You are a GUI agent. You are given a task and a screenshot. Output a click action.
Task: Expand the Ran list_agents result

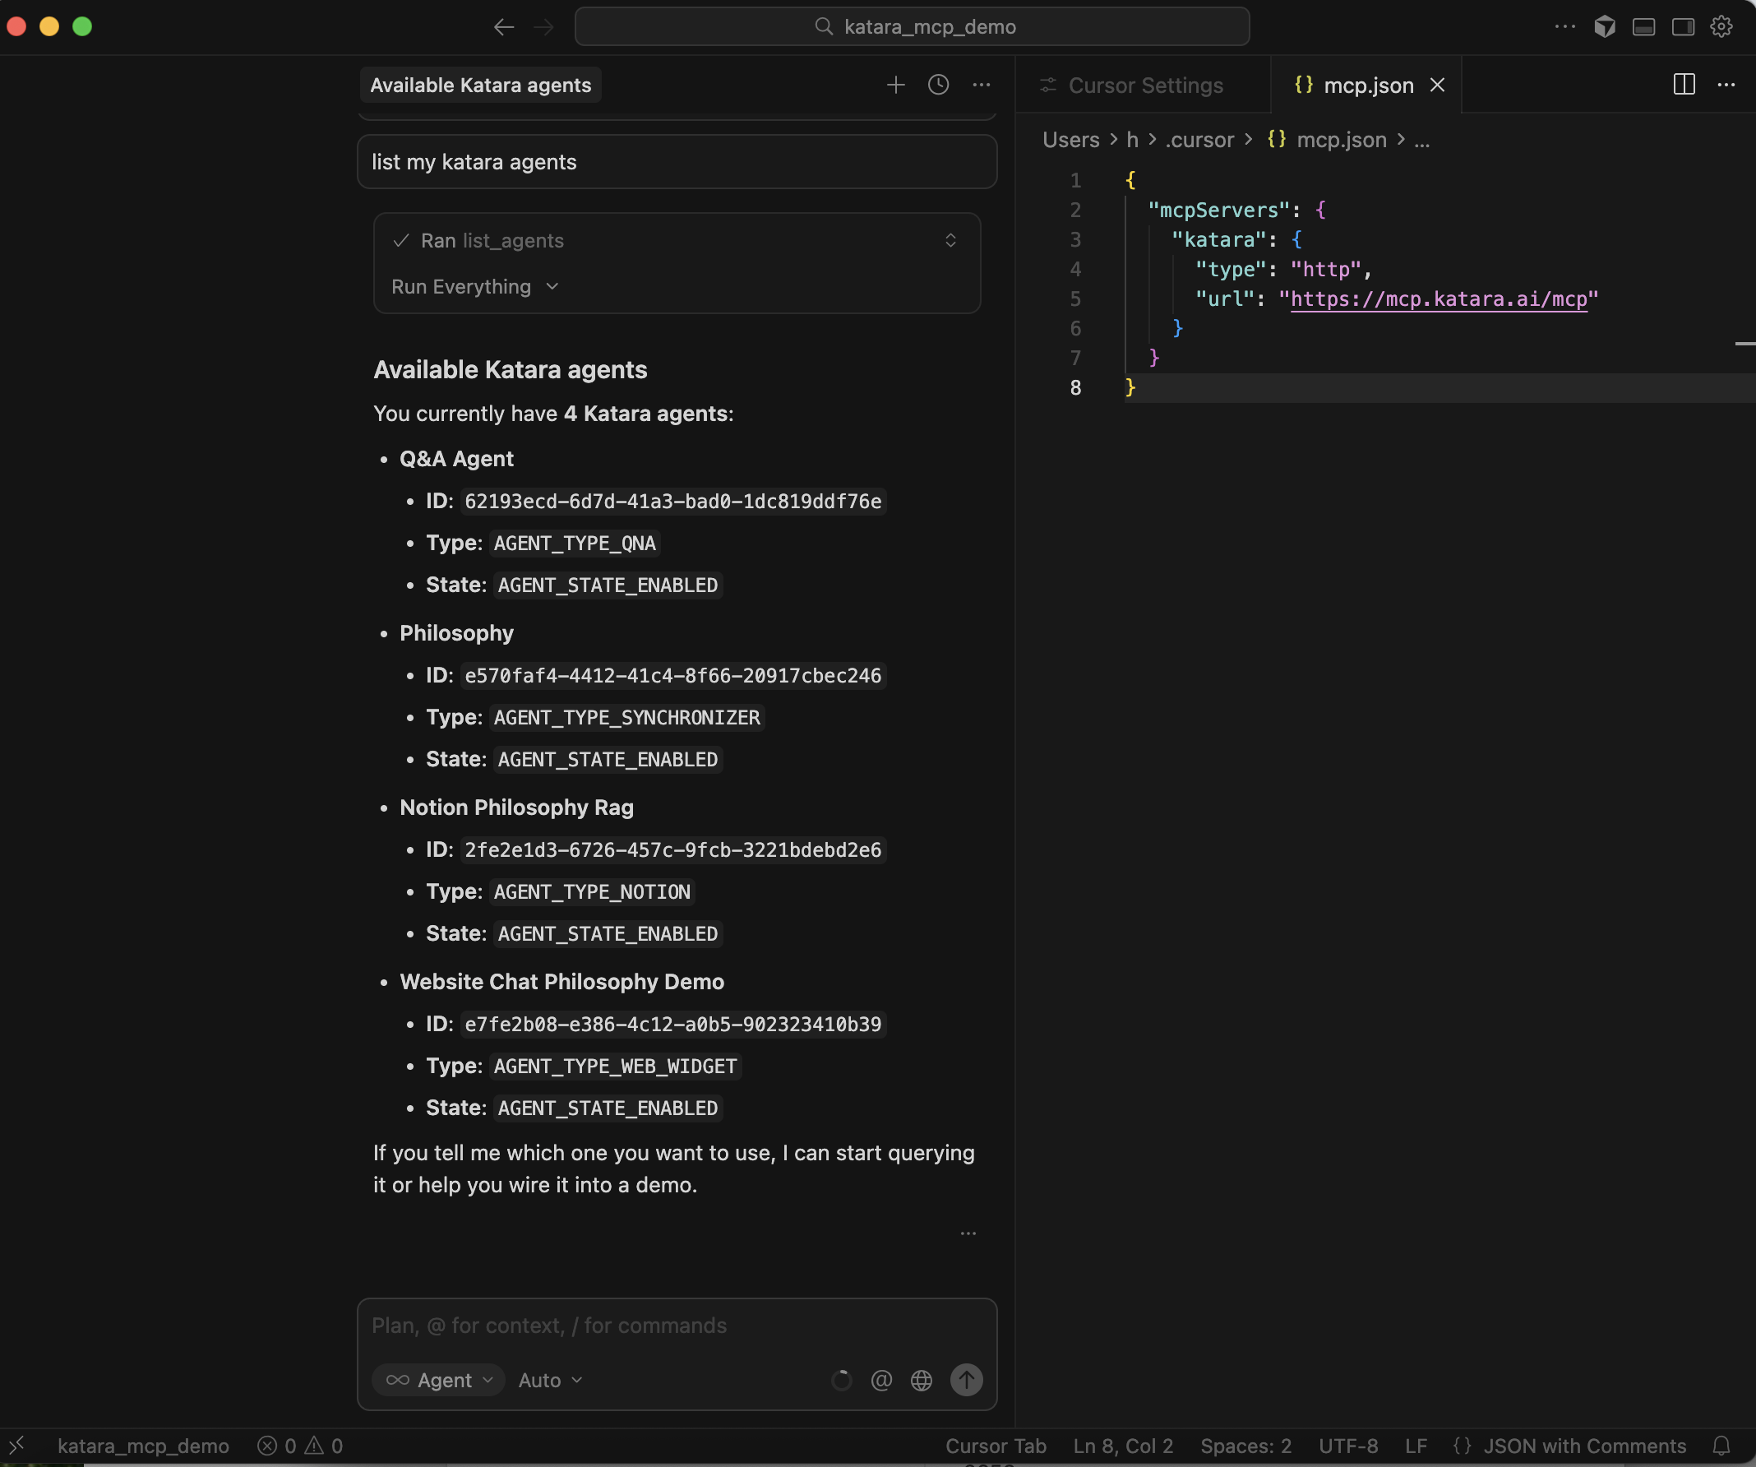tap(950, 241)
